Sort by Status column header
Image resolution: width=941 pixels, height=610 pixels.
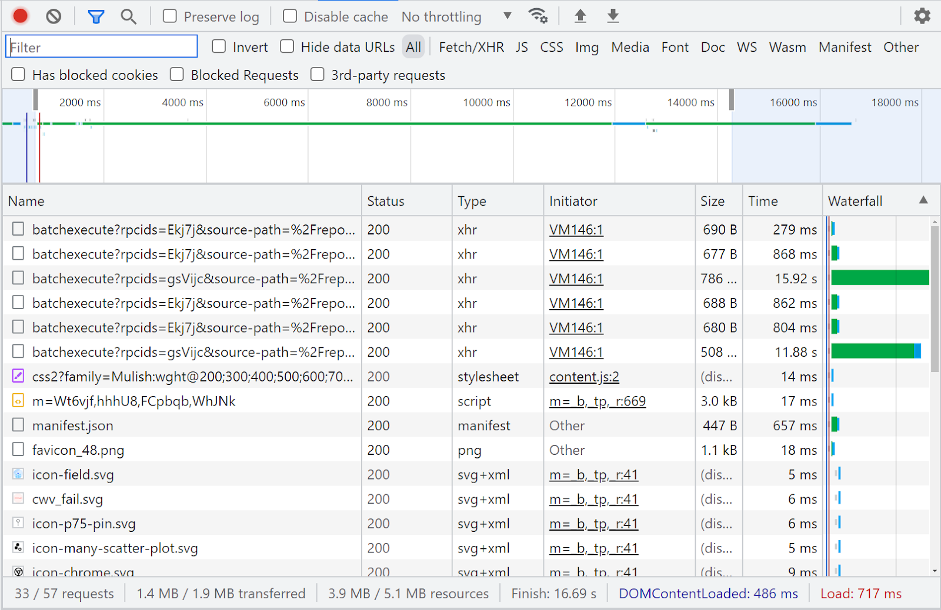407,201
